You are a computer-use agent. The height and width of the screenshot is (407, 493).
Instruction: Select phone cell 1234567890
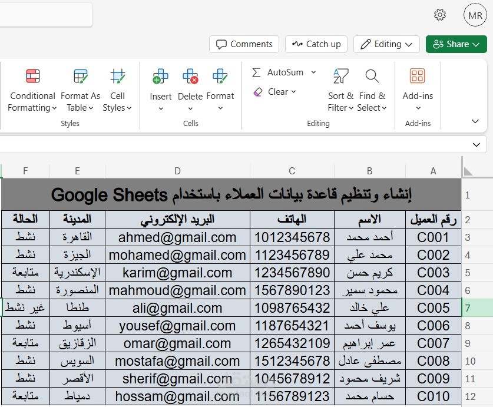point(292,272)
